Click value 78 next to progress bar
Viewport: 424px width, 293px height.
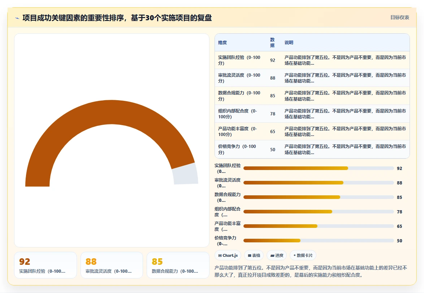pyautogui.click(x=399, y=212)
